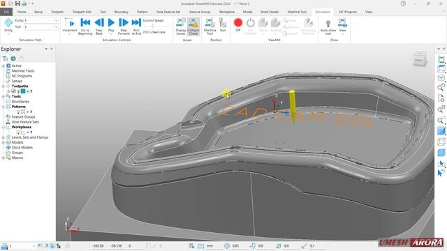Select Setups in the Explorer tree
Viewport: 447px width, 251px height.
[17, 81]
